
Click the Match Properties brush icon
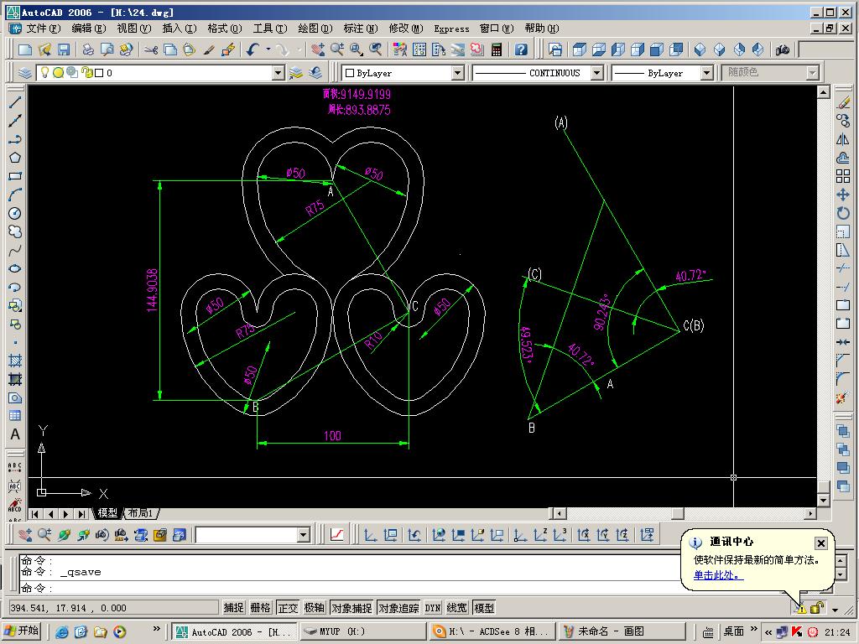209,49
